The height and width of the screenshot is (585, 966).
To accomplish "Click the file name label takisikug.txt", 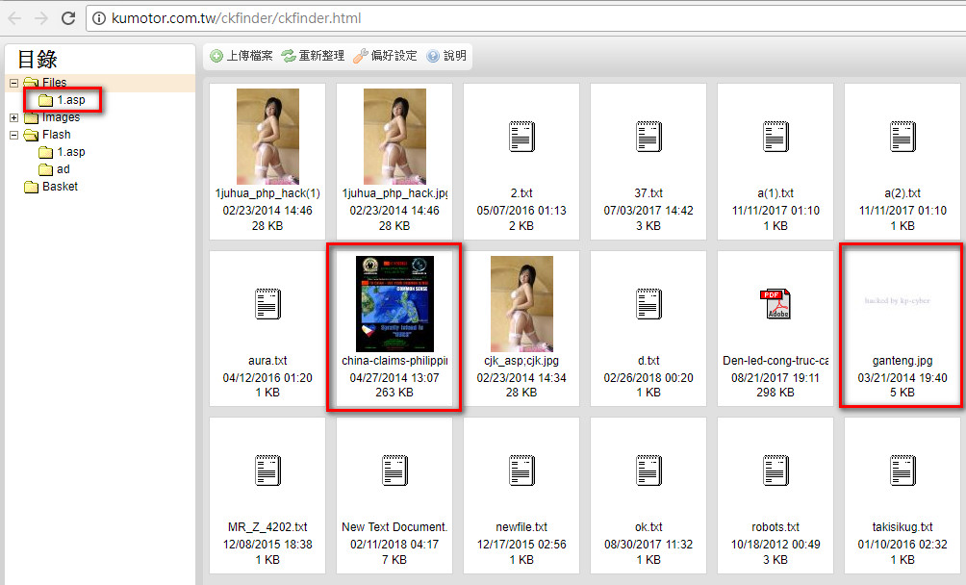I will point(902,527).
